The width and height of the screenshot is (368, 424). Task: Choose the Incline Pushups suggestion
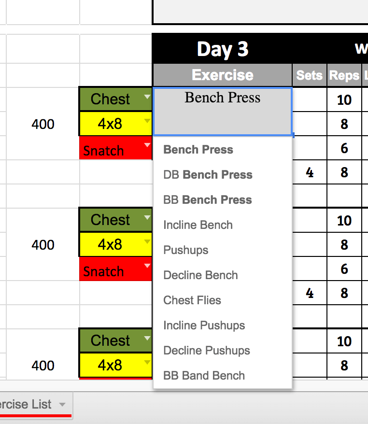[x=204, y=325]
